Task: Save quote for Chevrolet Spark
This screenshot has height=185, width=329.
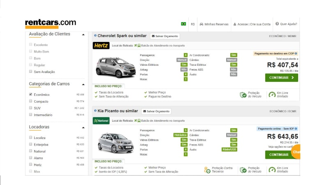Action: click(x=165, y=36)
